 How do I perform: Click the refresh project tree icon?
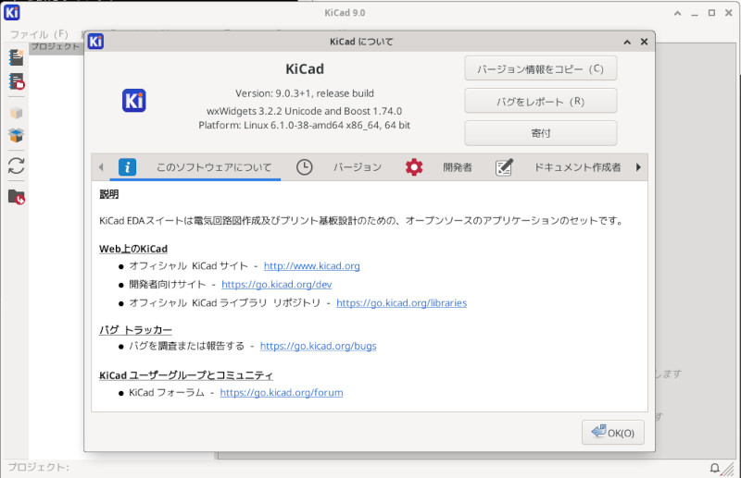[x=16, y=165]
